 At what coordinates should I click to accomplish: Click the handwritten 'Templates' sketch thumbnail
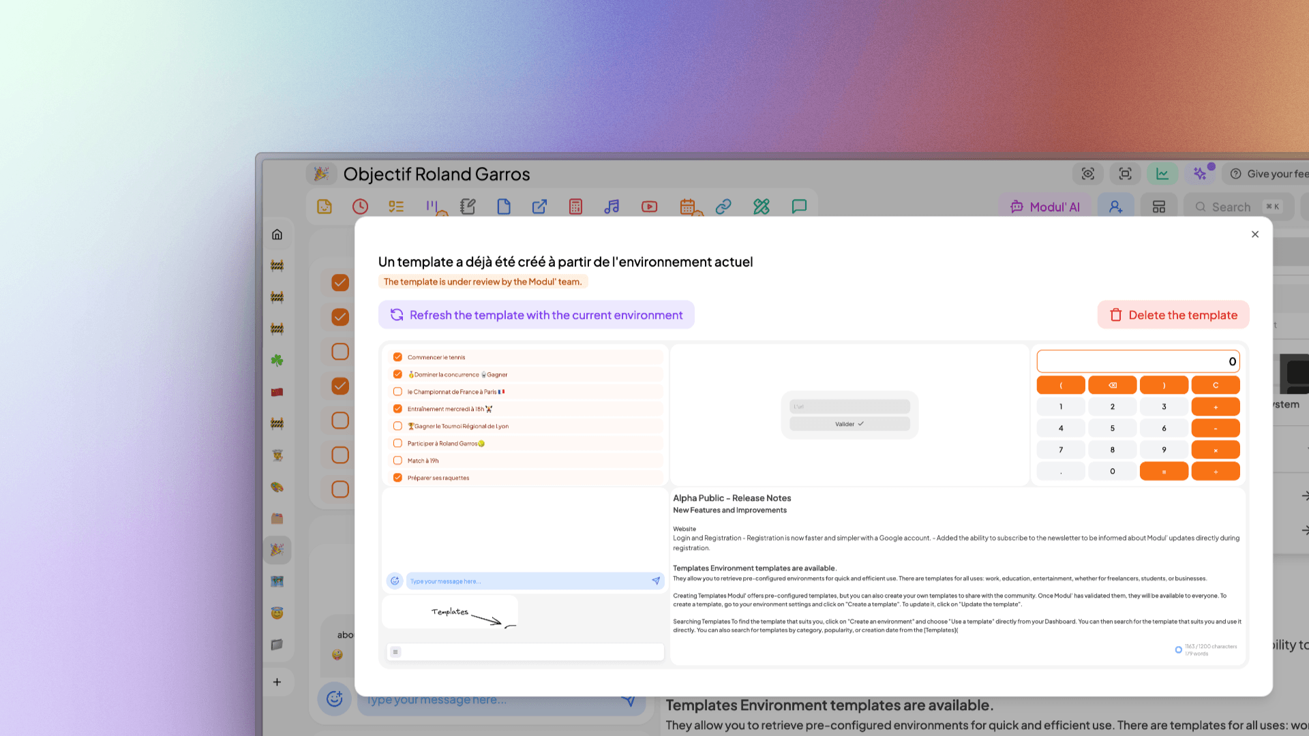[450, 612]
